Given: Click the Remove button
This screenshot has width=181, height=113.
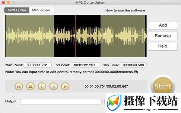Looking at the screenshot, I should tap(163, 36).
